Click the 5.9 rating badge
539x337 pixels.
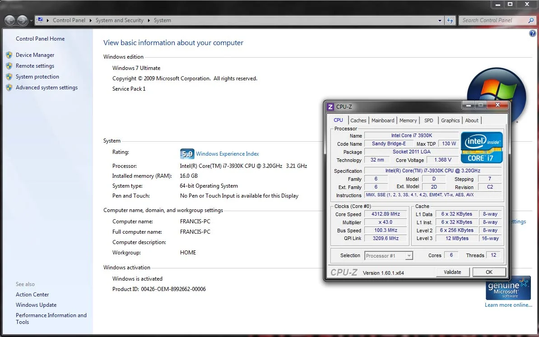(187, 153)
